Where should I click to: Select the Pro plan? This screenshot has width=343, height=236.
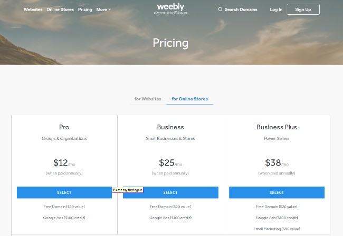[x=64, y=192]
